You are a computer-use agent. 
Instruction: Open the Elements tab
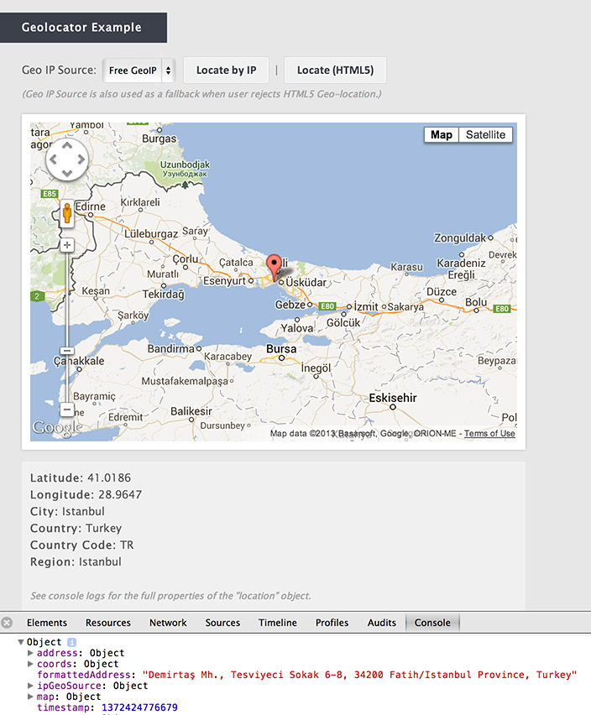(46, 623)
